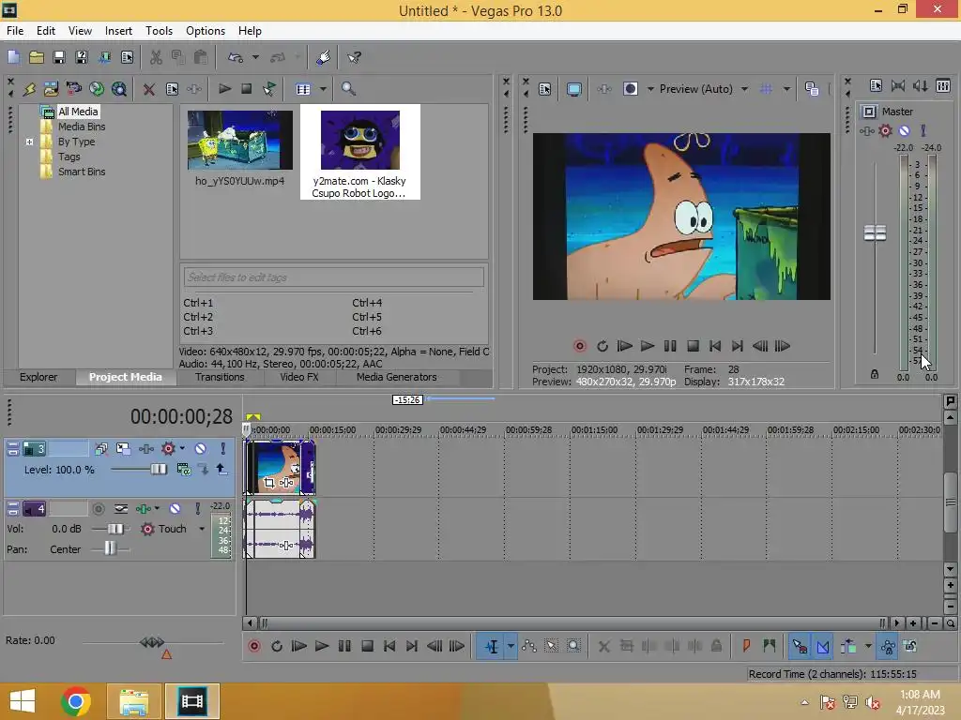Open the Undo history dropdown arrow

coord(255,57)
